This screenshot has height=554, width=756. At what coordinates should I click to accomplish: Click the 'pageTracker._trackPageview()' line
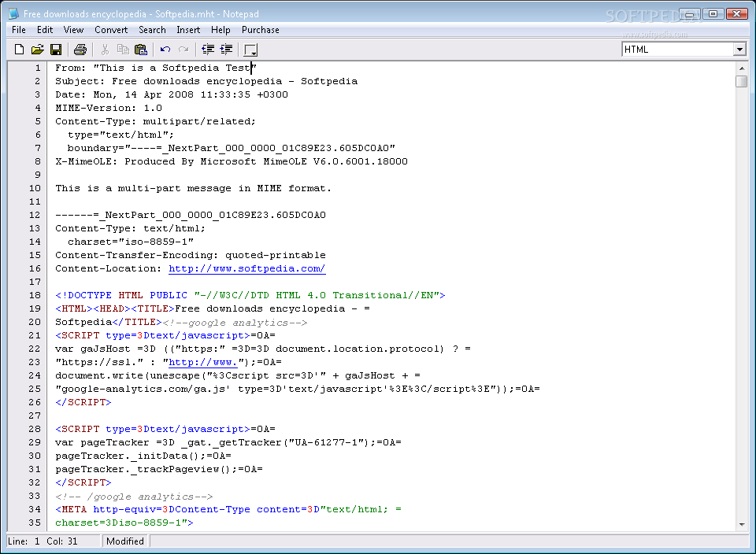pyautogui.click(x=158, y=469)
